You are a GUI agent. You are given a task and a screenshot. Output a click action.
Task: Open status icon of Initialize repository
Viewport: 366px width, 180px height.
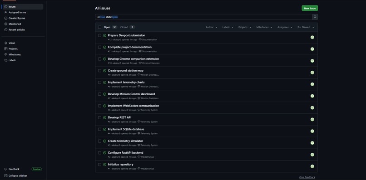point(104,165)
